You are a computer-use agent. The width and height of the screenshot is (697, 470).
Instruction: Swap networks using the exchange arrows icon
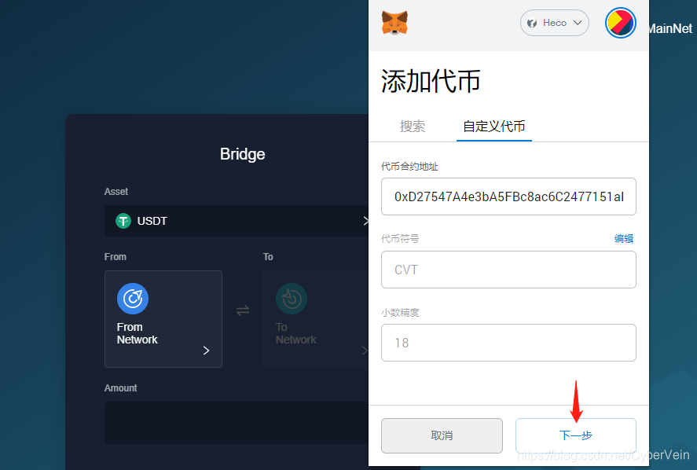pyautogui.click(x=243, y=310)
